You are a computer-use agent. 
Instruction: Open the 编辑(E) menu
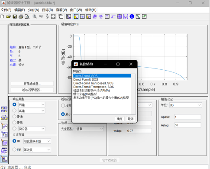point(19,10)
